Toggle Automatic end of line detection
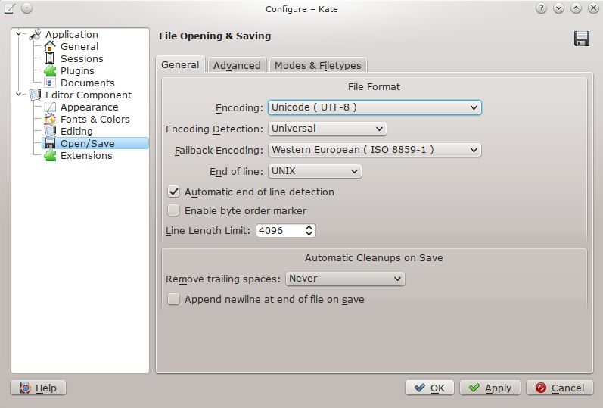 pos(173,192)
